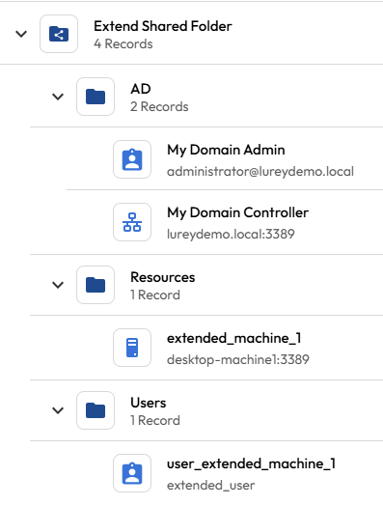Screen dimensions: 383x505
Task: Click the Users folder icon
Action: pyautogui.click(x=96, y=410)
